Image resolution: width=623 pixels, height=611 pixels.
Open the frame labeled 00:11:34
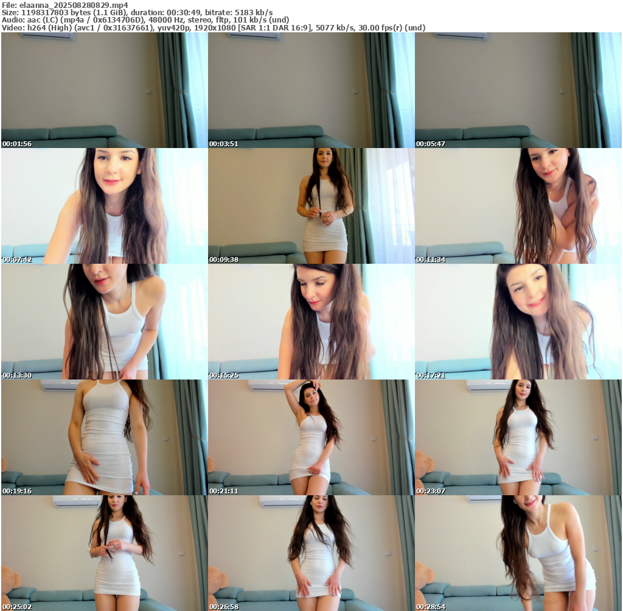tap(518, 206)
